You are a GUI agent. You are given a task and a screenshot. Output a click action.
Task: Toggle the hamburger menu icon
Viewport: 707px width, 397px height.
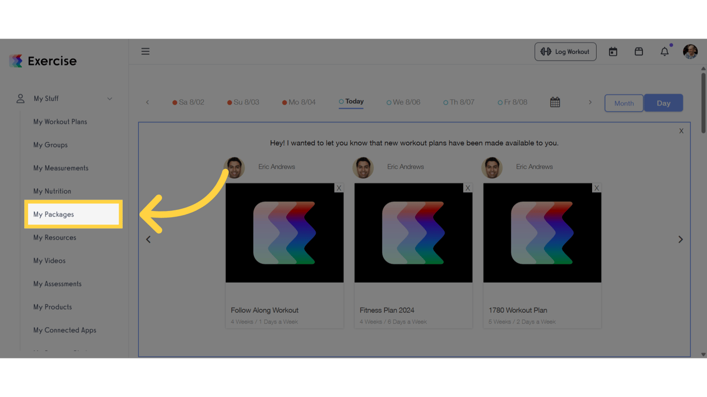[x=145, y=51]
